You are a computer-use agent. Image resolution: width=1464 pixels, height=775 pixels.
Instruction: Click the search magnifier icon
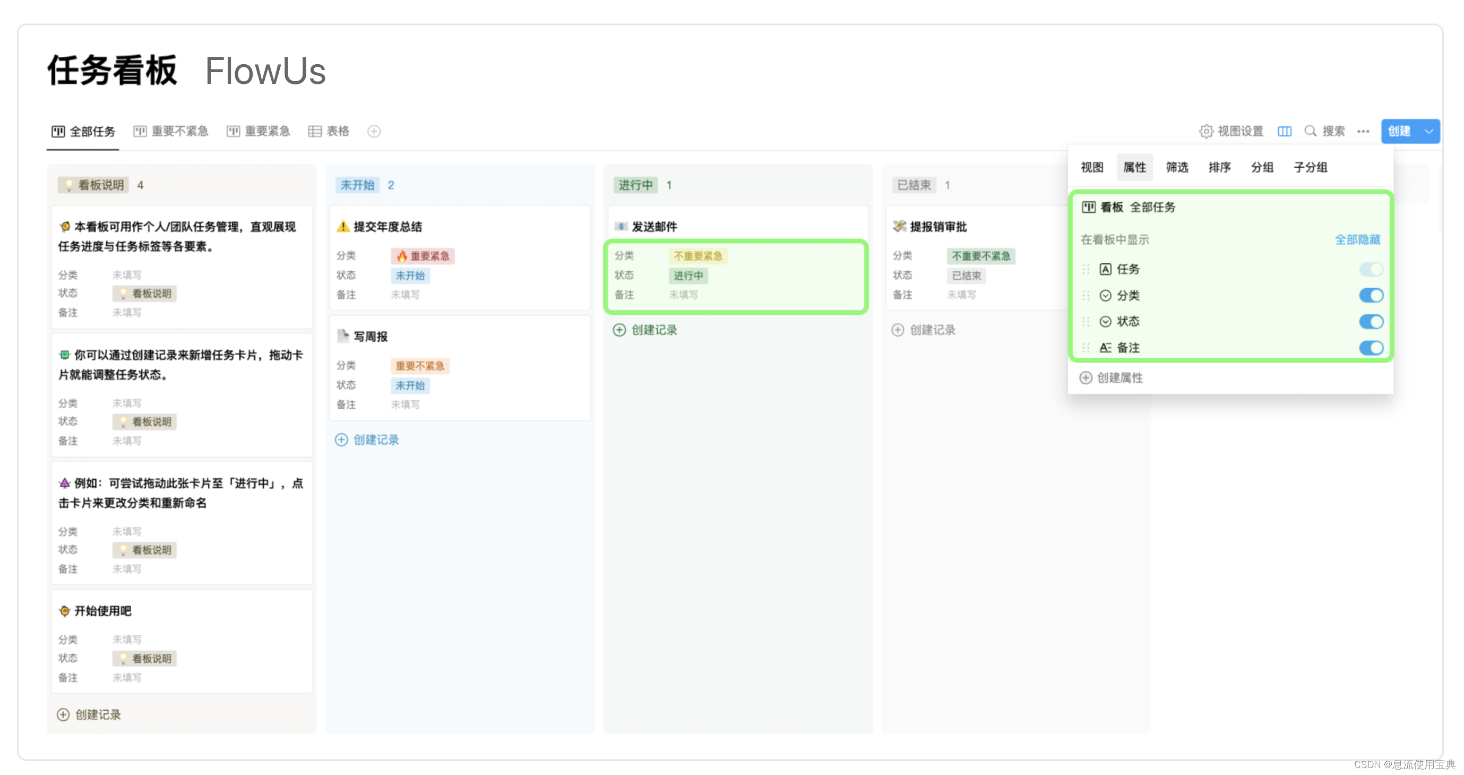click(1310, 131)
